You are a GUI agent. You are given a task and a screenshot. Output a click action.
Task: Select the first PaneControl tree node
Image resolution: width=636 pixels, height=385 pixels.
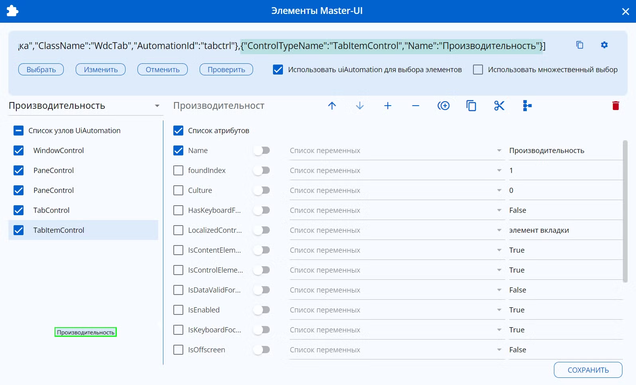[x=83, y=170]
